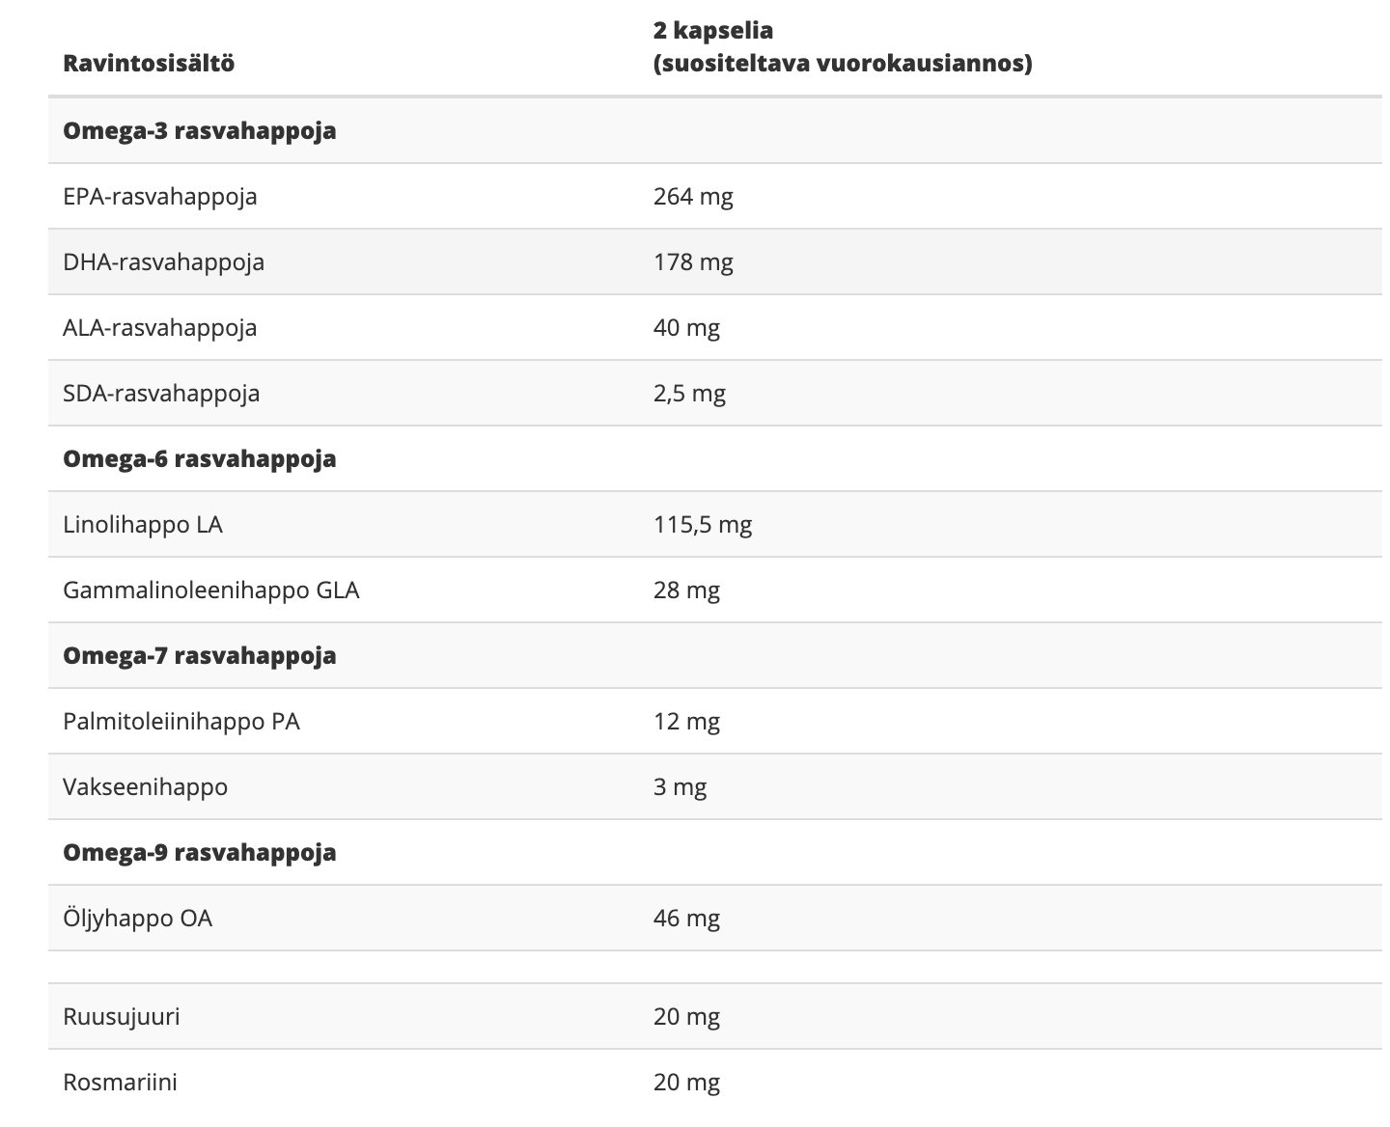Image resolution: width=1390 pixels, height=1127 pixels.
Task: Select the Omega-3 rasvahappoja section heading
Action: click(x=200, y=131)
